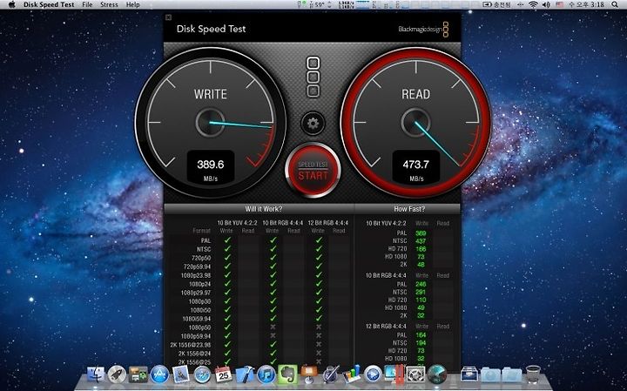The height and width of the screenshot is (391, 627).
Task: Click the 'How Fast?' header
Action: click(408, 209)
